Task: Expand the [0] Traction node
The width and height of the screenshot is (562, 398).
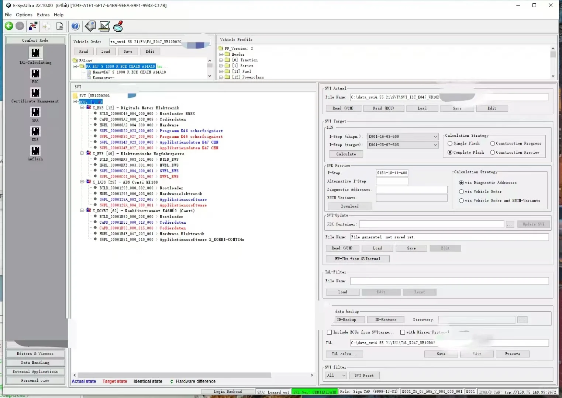Action: [221, 60]
